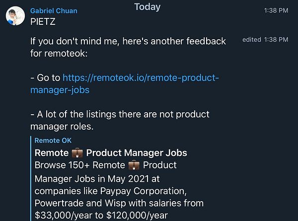Click the Today date label
Image resolution: width=298 pixels, height=221 pixels.
(x=148, y=7)
